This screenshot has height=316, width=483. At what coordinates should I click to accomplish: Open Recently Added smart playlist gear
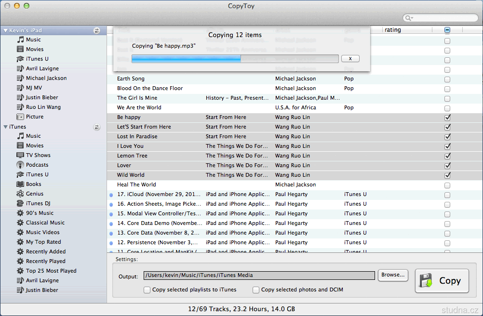coord(20,251)
